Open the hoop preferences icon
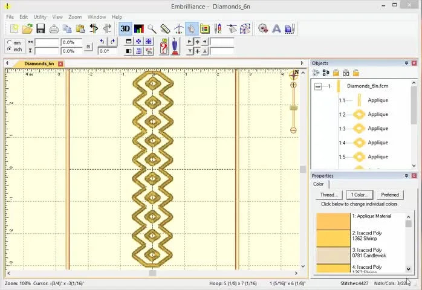 click(x=205, y=28)
